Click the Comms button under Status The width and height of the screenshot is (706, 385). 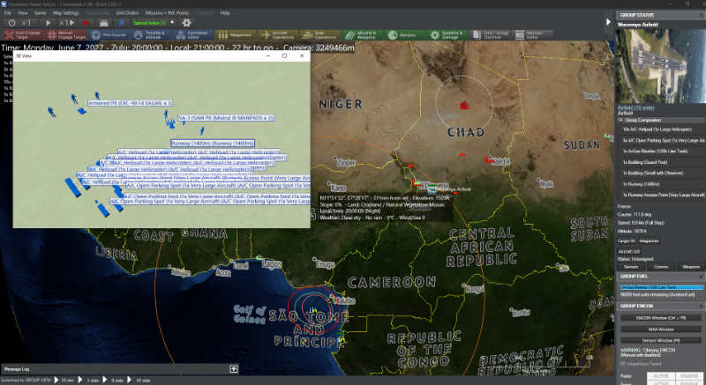click(661, 266)
